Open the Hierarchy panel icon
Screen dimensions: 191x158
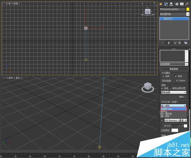171,4
